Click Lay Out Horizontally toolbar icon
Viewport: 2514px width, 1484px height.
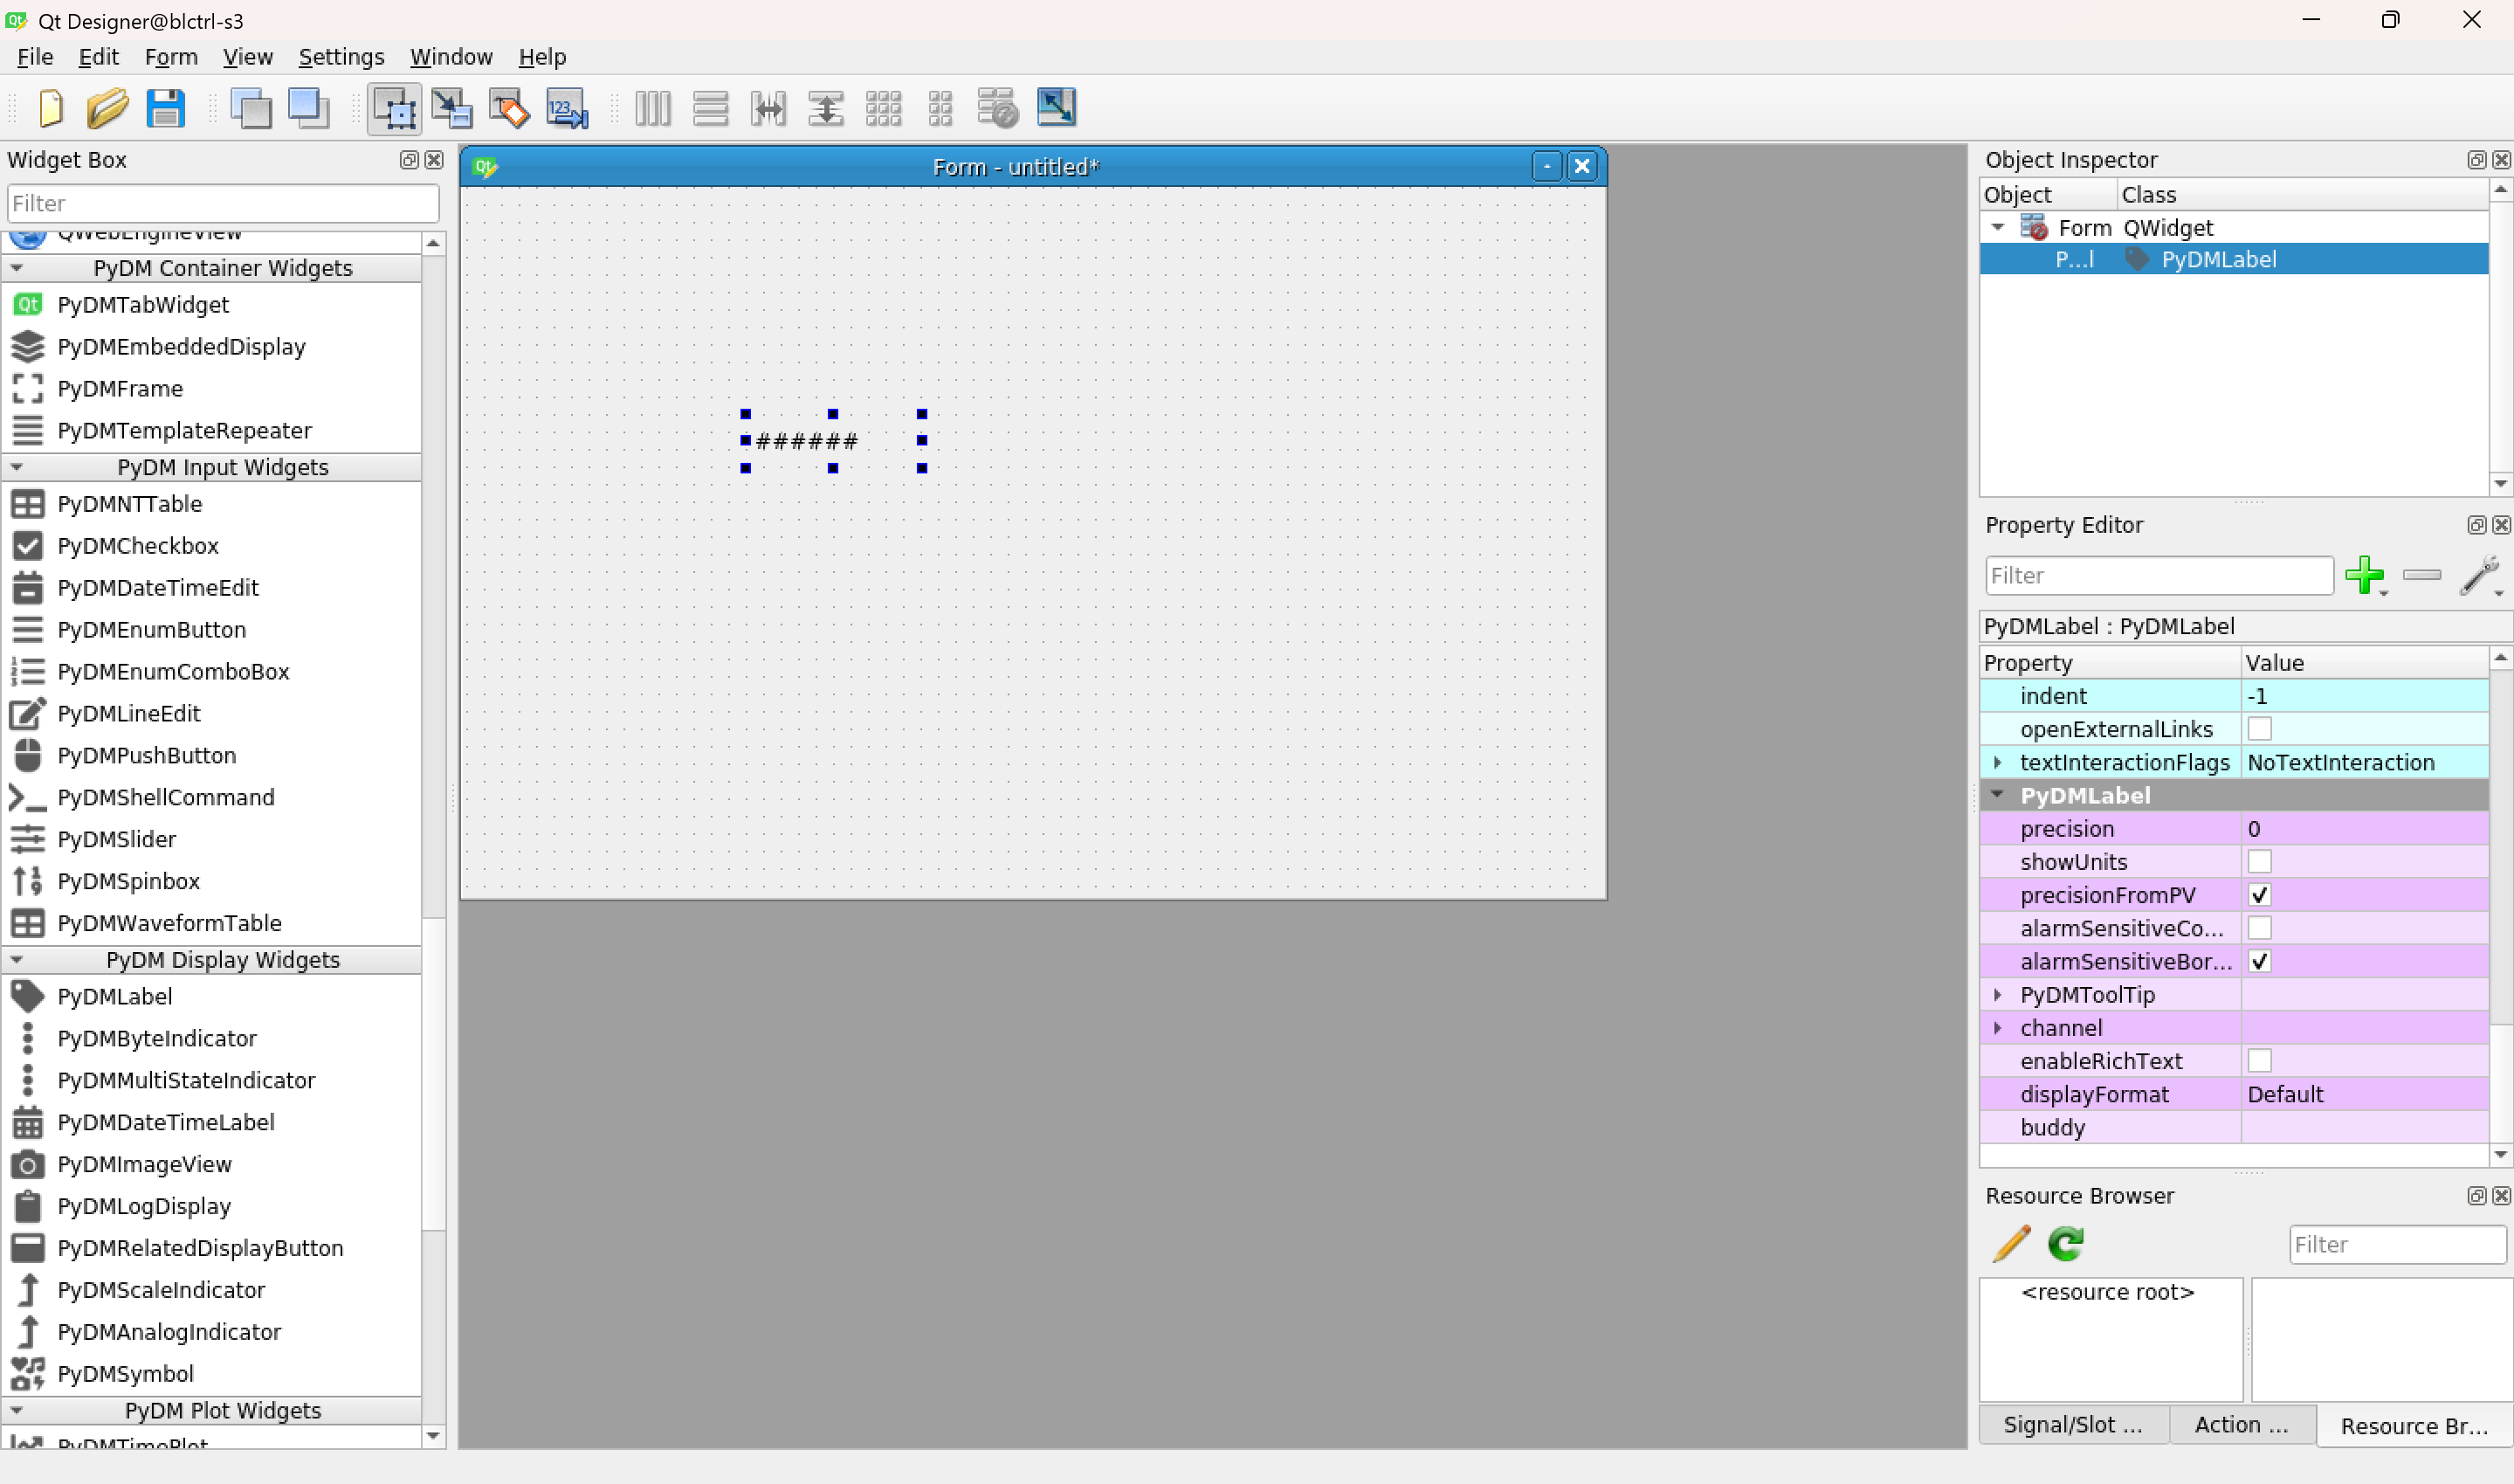[x=653, y=108]
